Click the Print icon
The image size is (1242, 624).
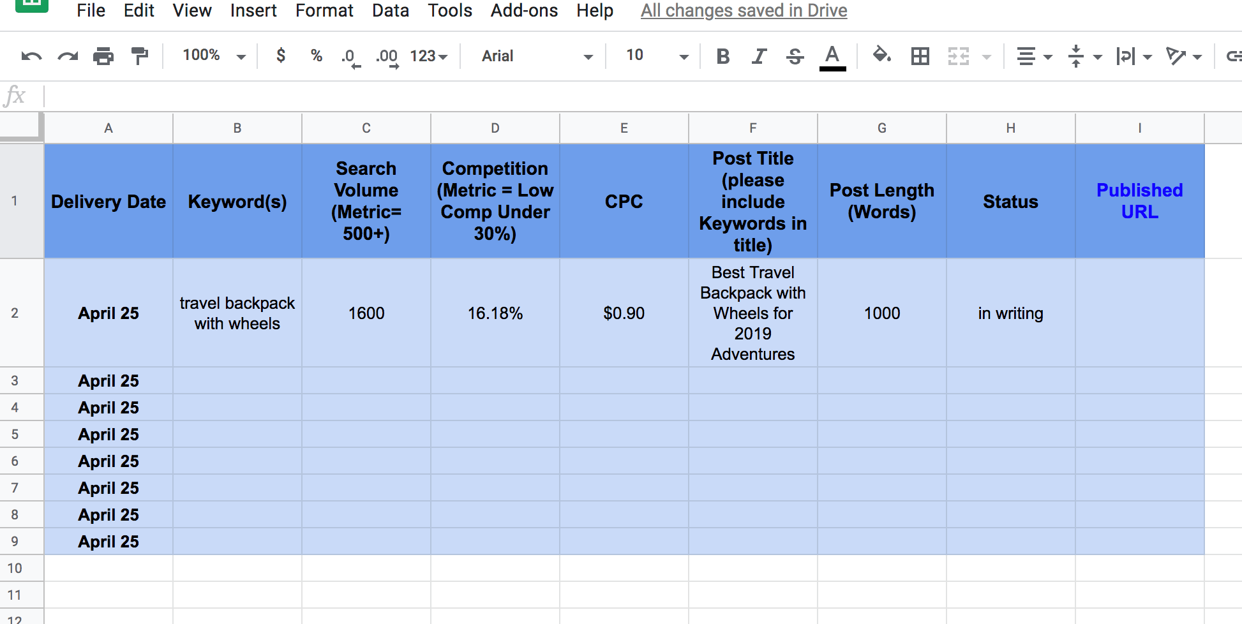click(x=103, y=56)
